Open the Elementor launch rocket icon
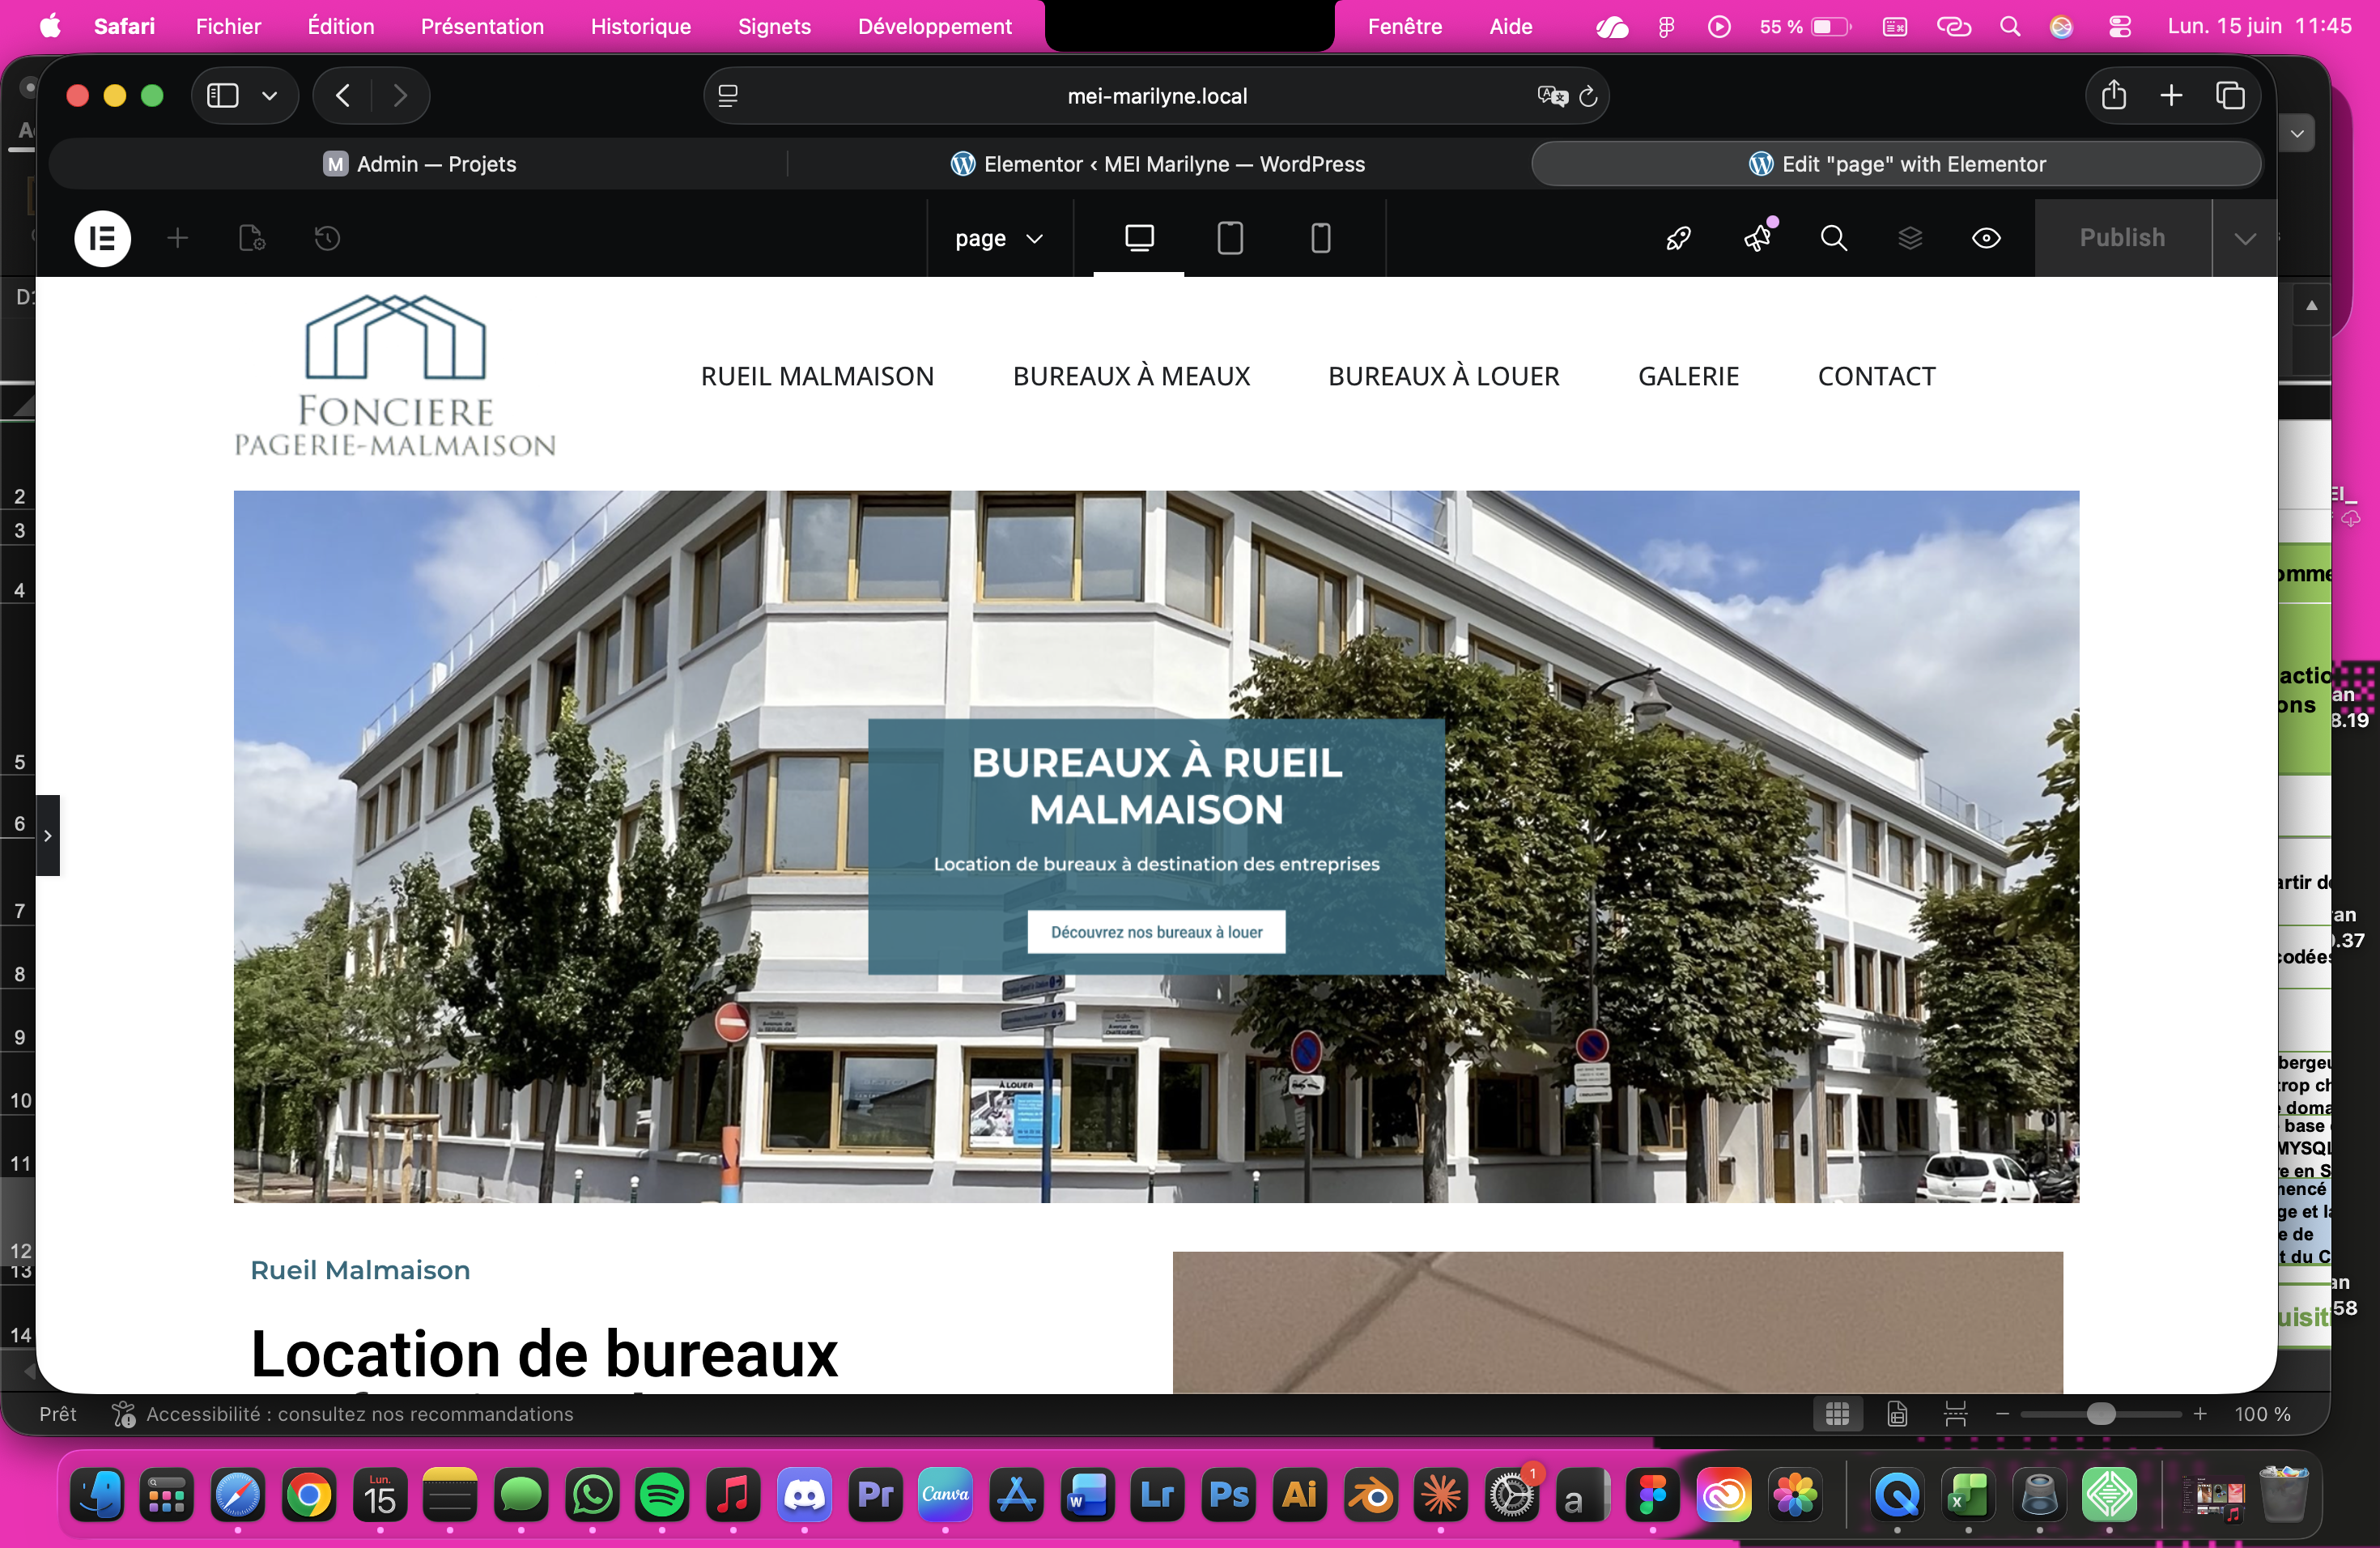Screen dimensions: 2380x1548 click(x=1679, y=238)
